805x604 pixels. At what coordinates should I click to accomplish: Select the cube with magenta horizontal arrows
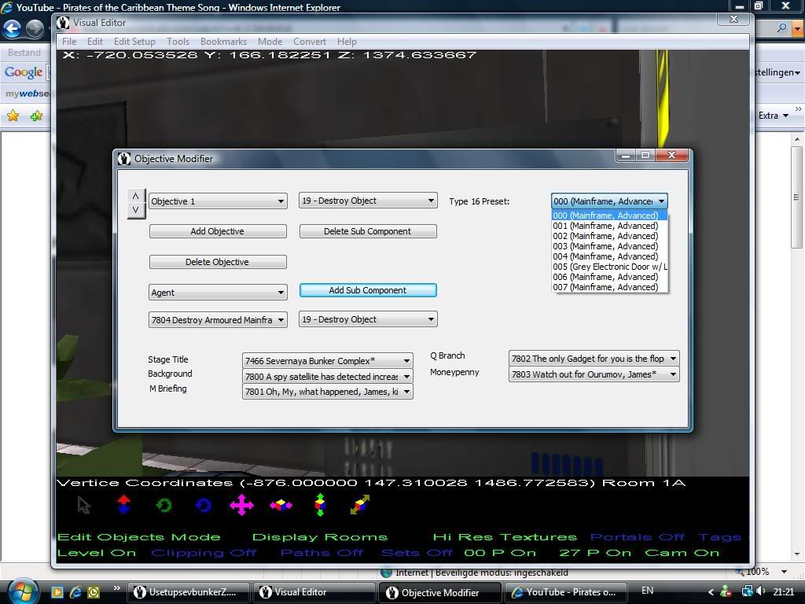tap(281, 506)
